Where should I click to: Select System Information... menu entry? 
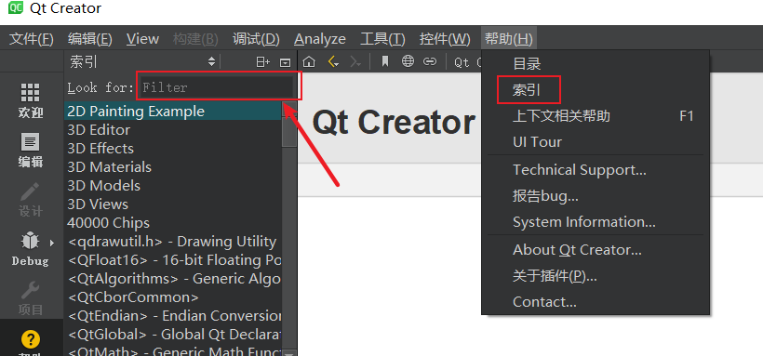596,222
